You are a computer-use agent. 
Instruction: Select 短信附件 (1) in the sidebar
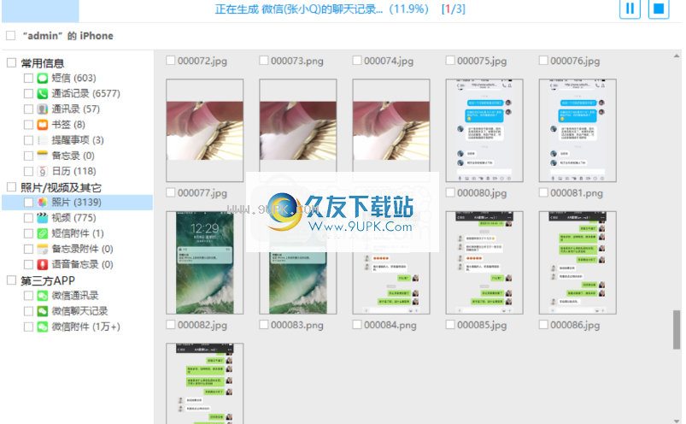point(78,233)
